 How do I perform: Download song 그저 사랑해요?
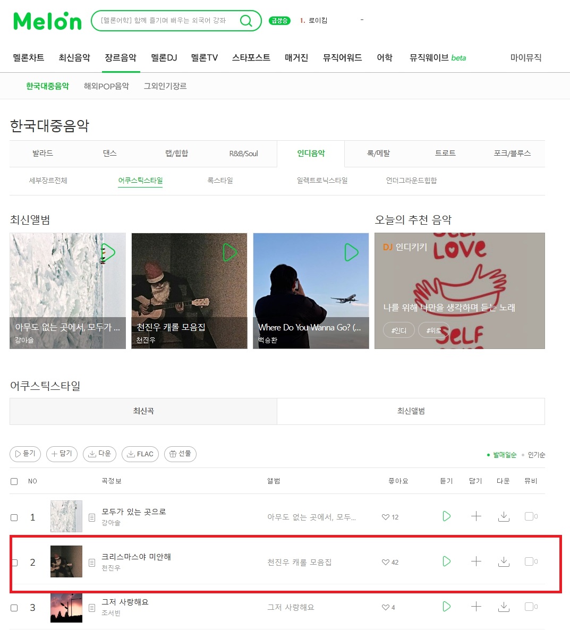(504, 607)
